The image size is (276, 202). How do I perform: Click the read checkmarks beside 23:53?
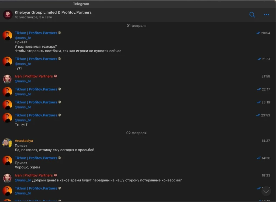click(x=258, y=115)
